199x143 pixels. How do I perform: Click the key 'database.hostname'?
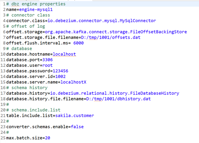[x=28, y=54]
